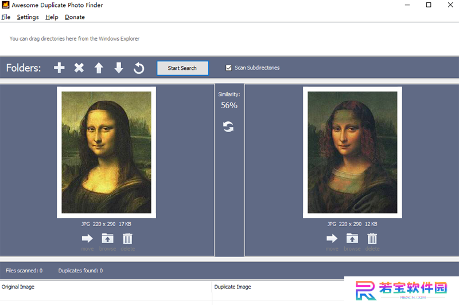459x305 pixels.
Task: Move folder up with the up arrow
Action: point(99,68)
